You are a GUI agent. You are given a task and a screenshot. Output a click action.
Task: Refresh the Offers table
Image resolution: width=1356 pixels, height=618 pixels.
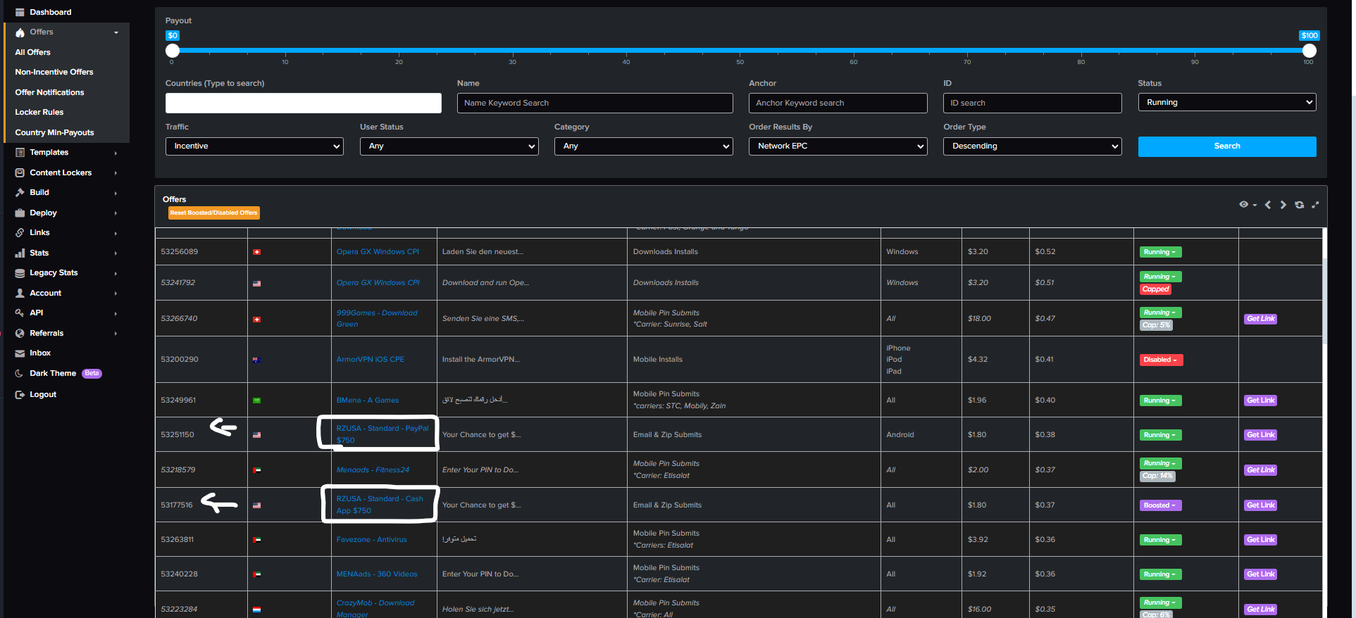click(x=1299, y=205)
